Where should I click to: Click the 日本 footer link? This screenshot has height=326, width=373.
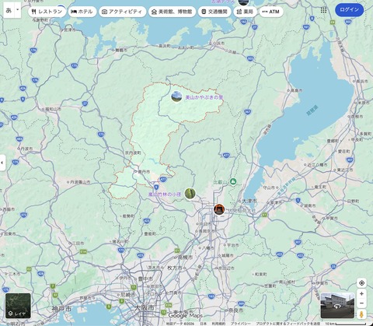pos(204,324)
